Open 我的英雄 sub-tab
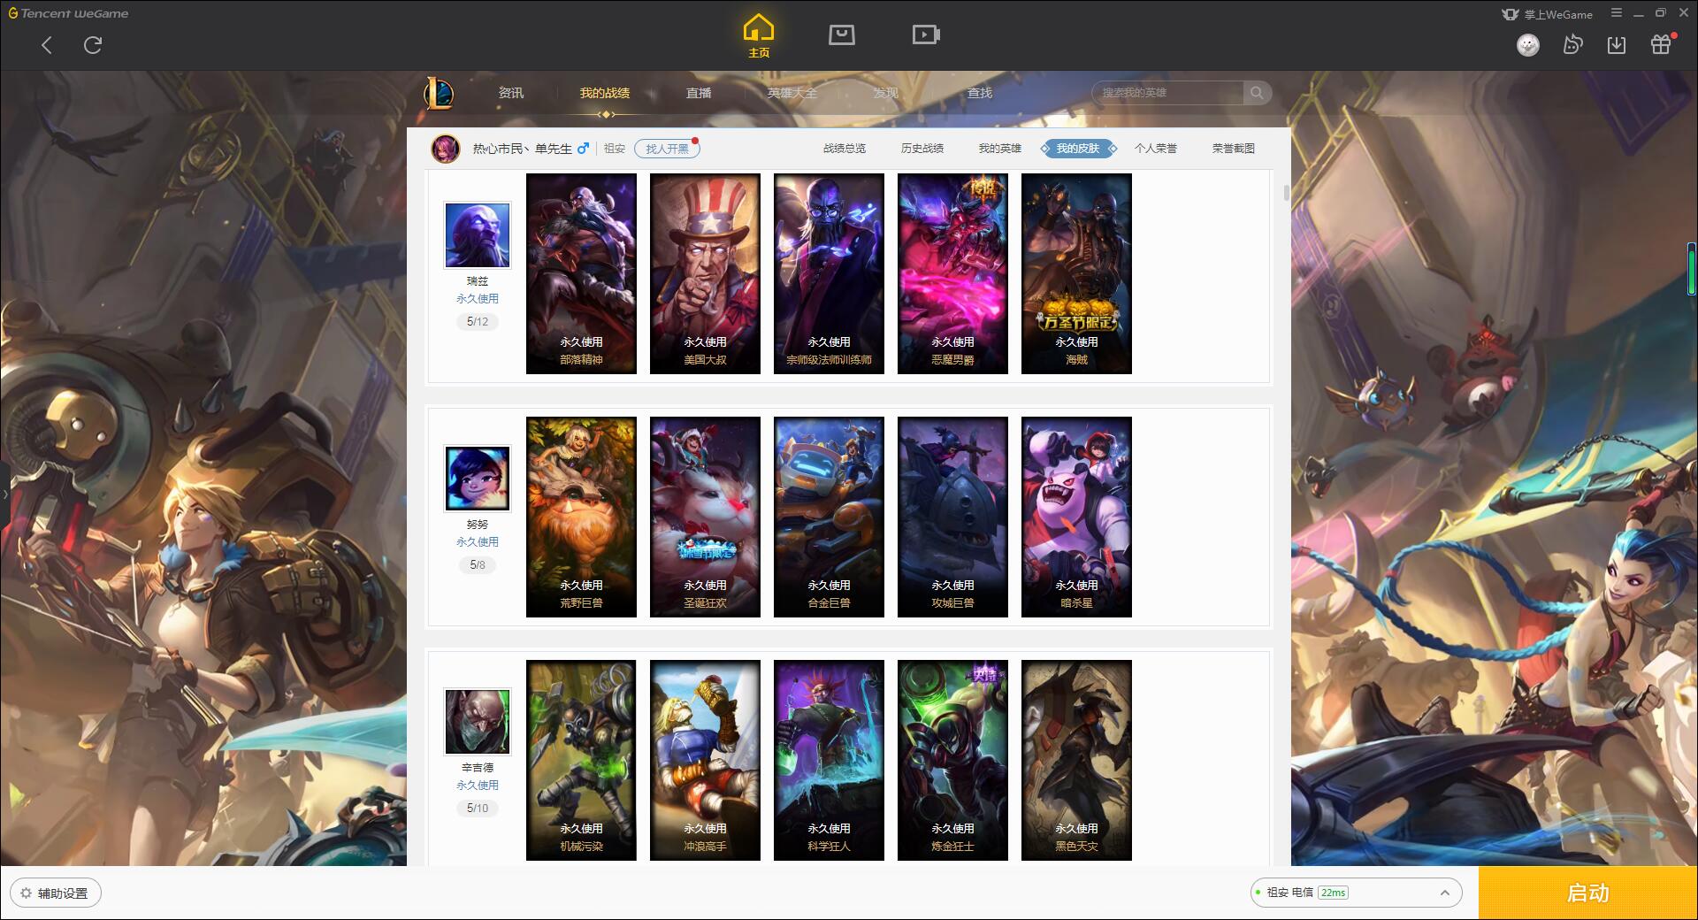This screenshot has height=920, width=1698. click(x=1000, y=149)
